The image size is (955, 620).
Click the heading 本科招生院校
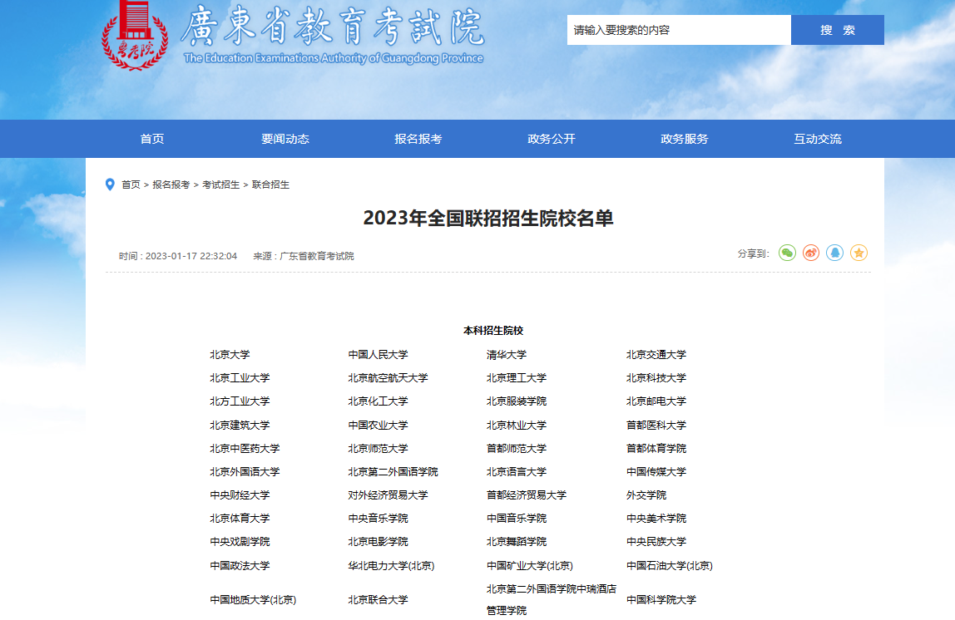[493, 331]
